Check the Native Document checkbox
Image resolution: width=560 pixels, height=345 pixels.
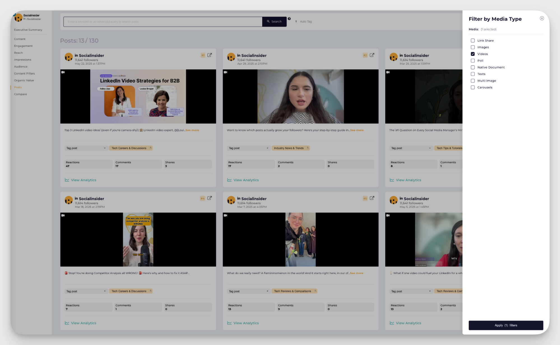[x=473, y=67]
